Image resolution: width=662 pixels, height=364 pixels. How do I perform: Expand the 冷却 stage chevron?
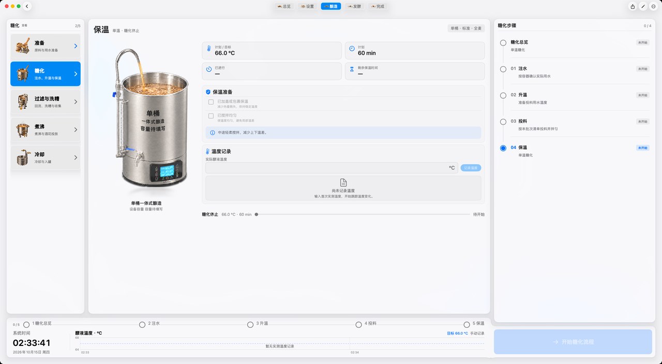tap(76, 157)
